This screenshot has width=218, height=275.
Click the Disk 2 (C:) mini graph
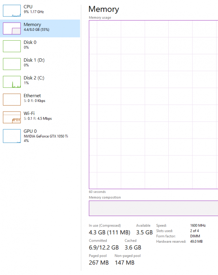(x=12, y=82)
